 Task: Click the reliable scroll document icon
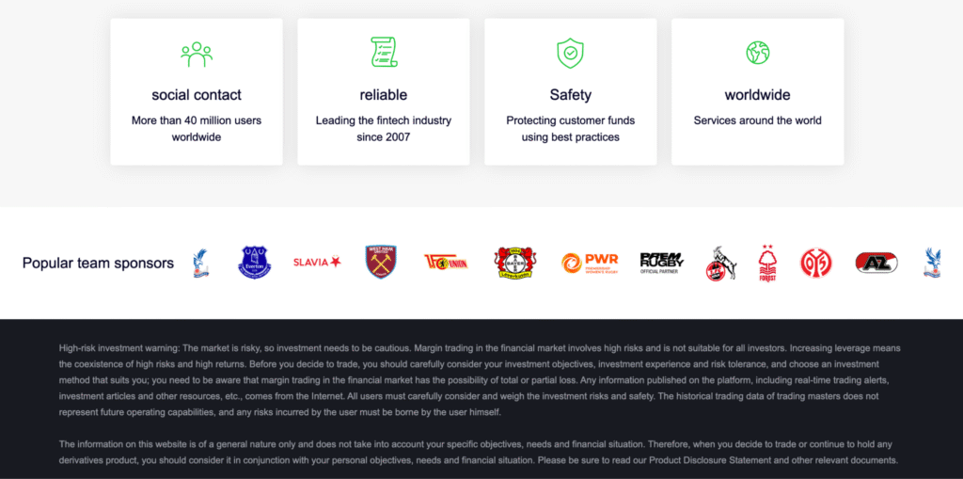point(384,53)
